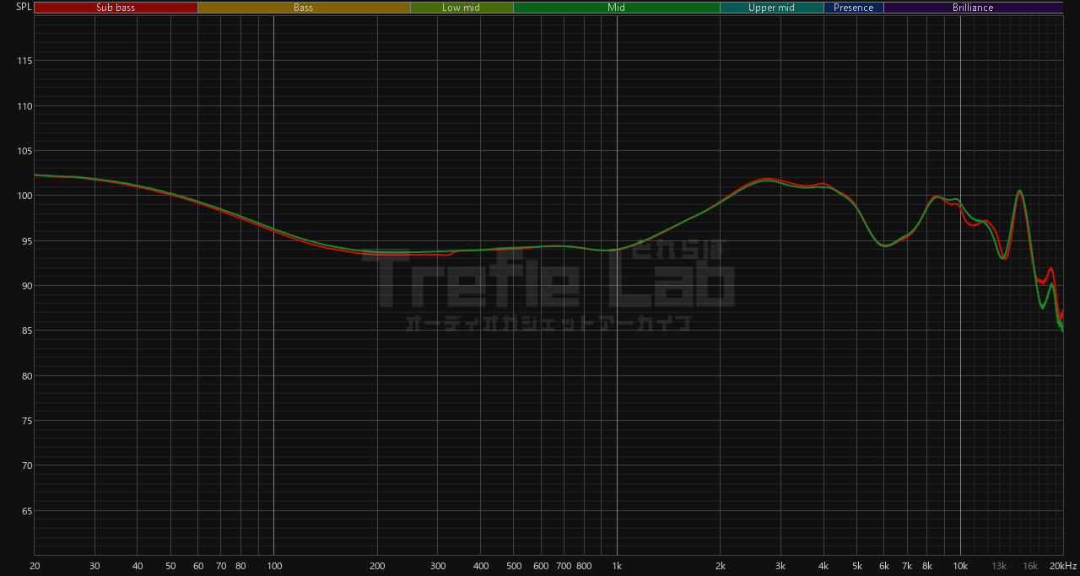1080x576 pixels.
Task: Click the 2k frequency axis label
Action: [720, 566]
